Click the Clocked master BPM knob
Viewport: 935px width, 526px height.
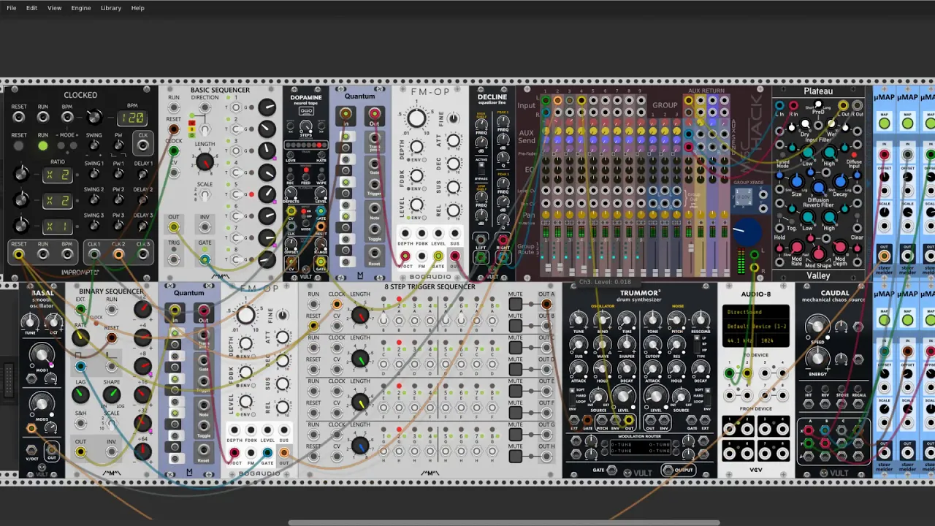tap(93, 117)
